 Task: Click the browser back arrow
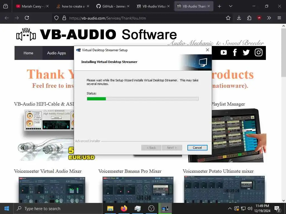click(x=7, y=18)
